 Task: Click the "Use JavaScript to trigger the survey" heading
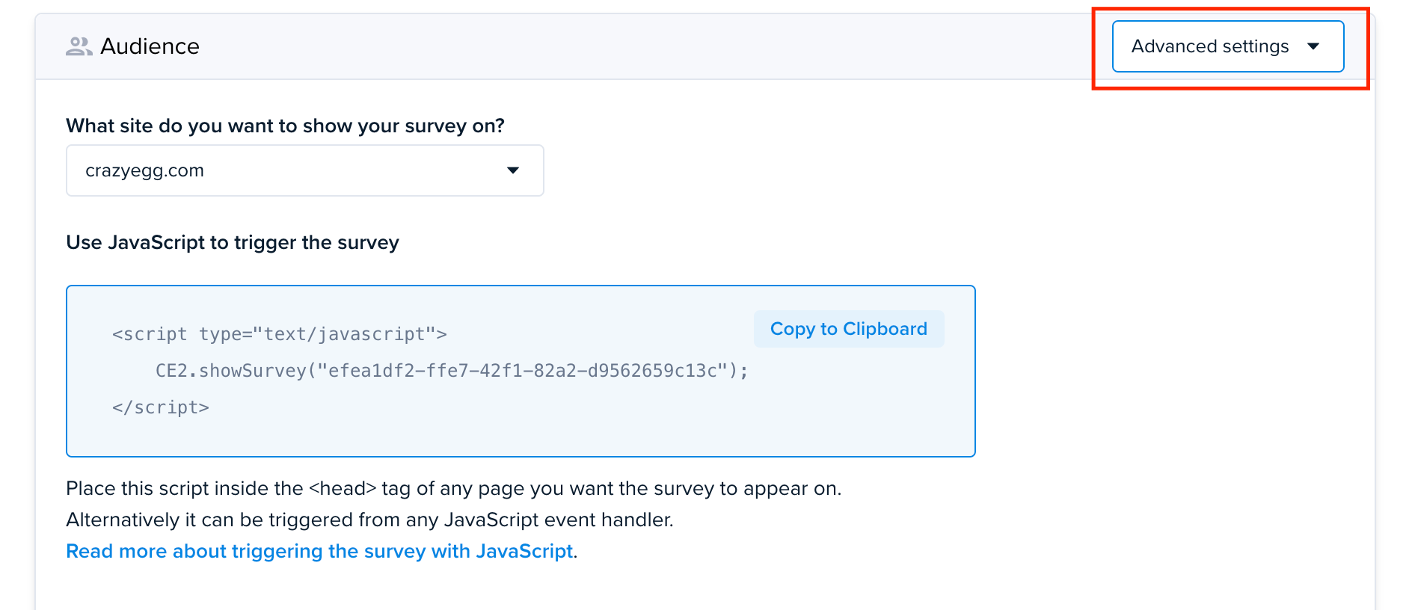pyautogui.click(x=233, y=242)
